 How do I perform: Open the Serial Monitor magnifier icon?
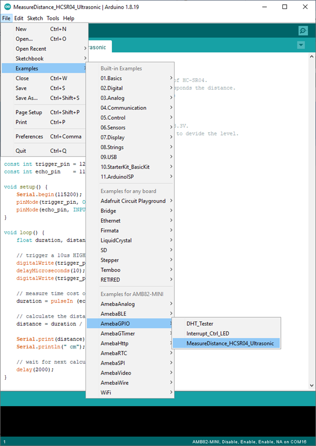[x=302, y=31]
